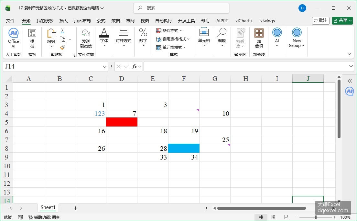Click the horizontal scrollbar

[x=261, y=208]
